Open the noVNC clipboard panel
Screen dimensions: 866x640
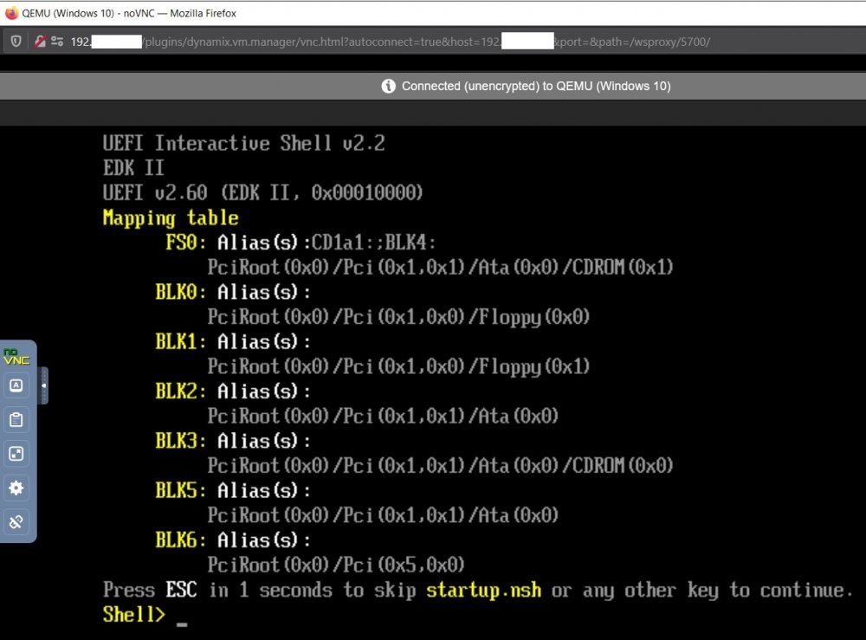[x=16, y=420]
